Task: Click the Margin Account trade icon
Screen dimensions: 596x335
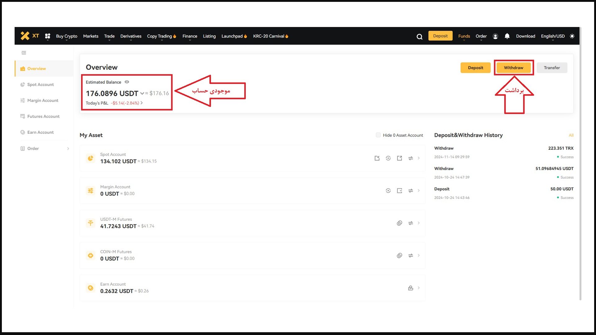Action: tap(388, 191)
